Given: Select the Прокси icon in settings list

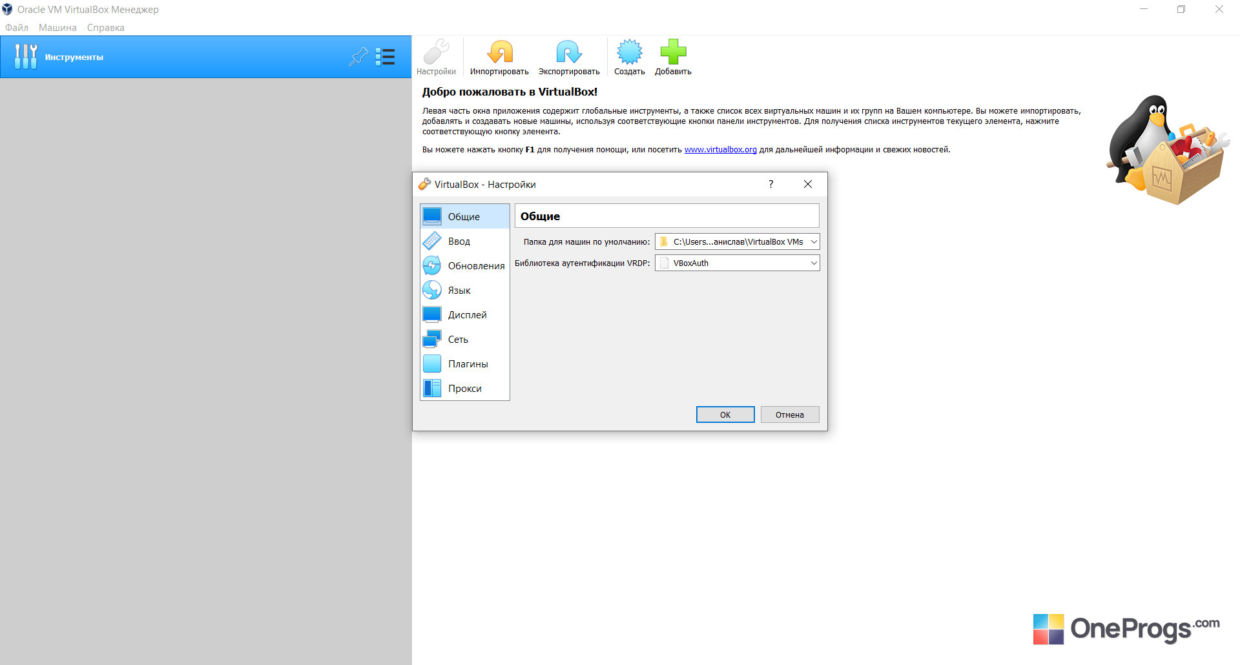Looking at the screenshot, I should (x=432, y=388).
